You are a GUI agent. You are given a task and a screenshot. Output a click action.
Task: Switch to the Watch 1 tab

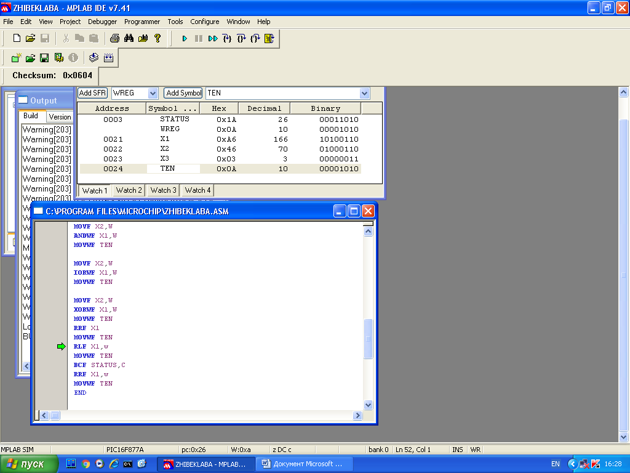(x=94, y=191)
